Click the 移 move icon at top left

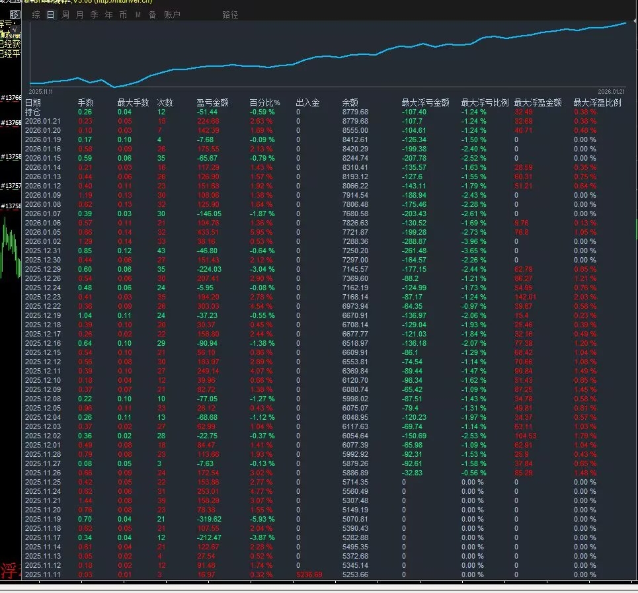pos(15,15)
